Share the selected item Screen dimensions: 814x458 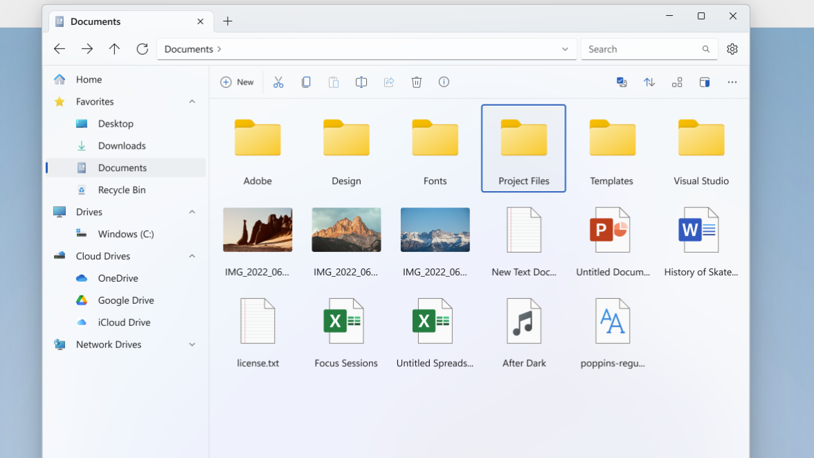(x=388, y=82)
